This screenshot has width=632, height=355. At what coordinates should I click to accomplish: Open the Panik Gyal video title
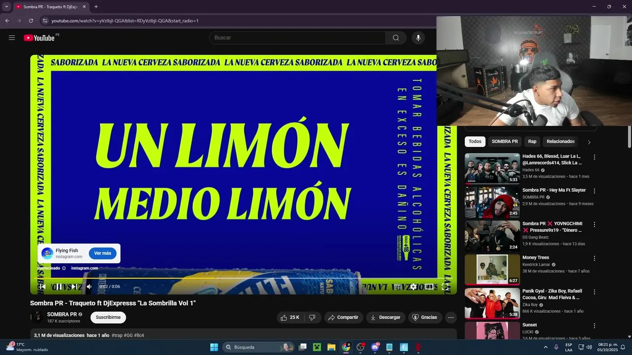tap(553, 294)
